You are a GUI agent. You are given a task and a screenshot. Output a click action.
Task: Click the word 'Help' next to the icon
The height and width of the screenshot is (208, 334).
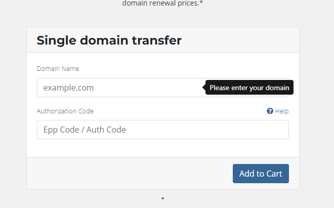pyautogui.click(x=282, y=111)
